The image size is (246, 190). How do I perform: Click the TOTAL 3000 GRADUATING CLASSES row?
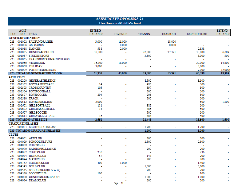click(119, 131)
